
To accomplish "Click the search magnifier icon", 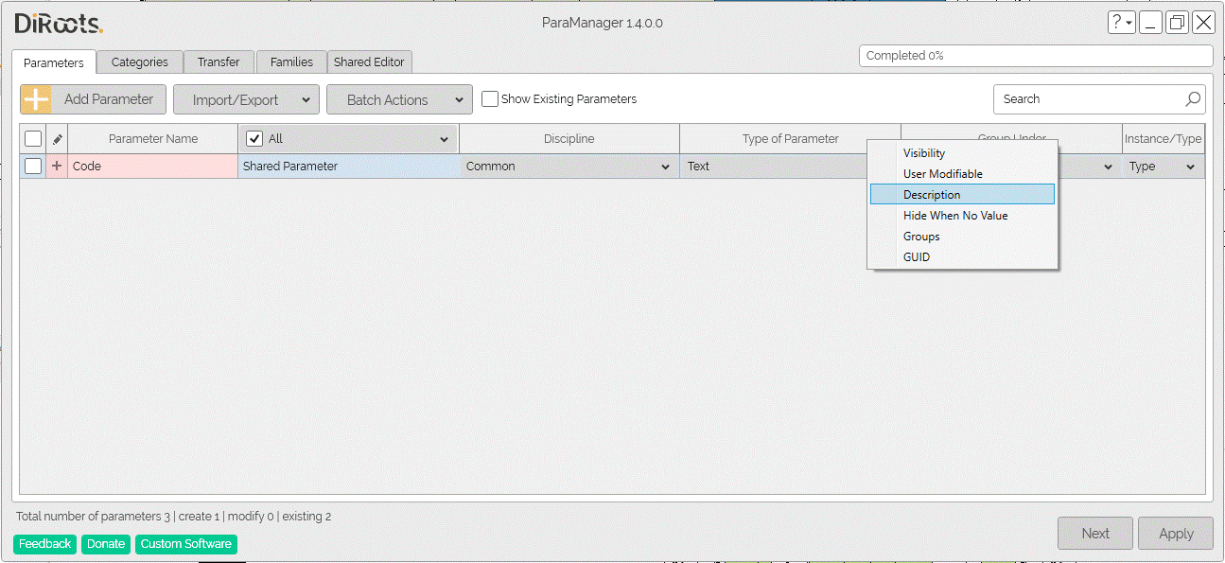I will tap(1193, 98).
